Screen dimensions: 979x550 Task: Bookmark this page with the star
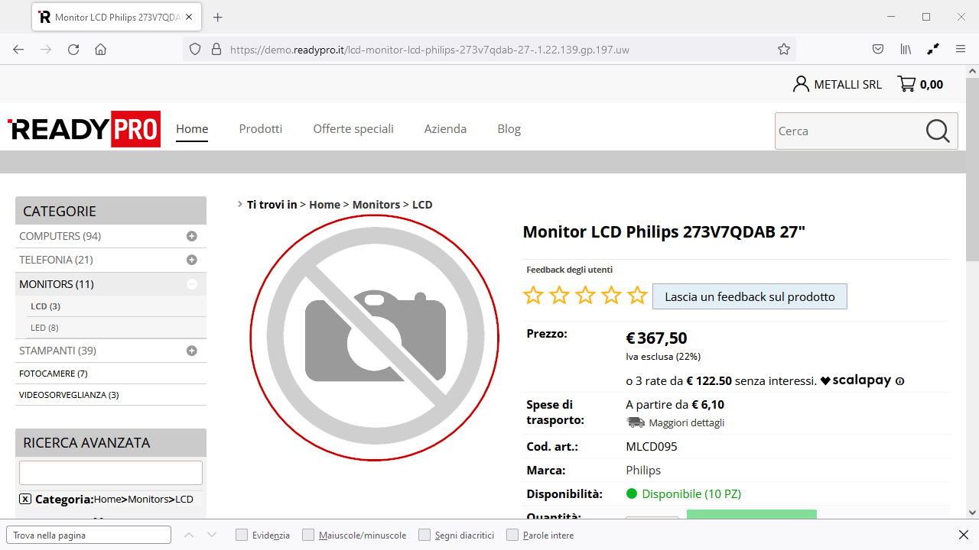[x=784, y=49]
